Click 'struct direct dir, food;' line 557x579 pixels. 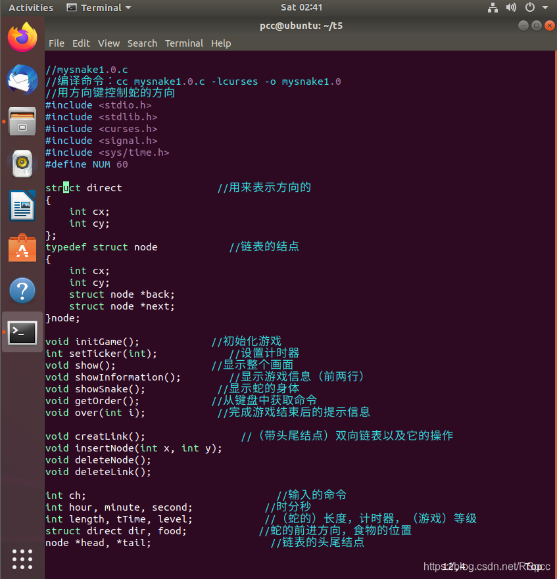[116, 530]
